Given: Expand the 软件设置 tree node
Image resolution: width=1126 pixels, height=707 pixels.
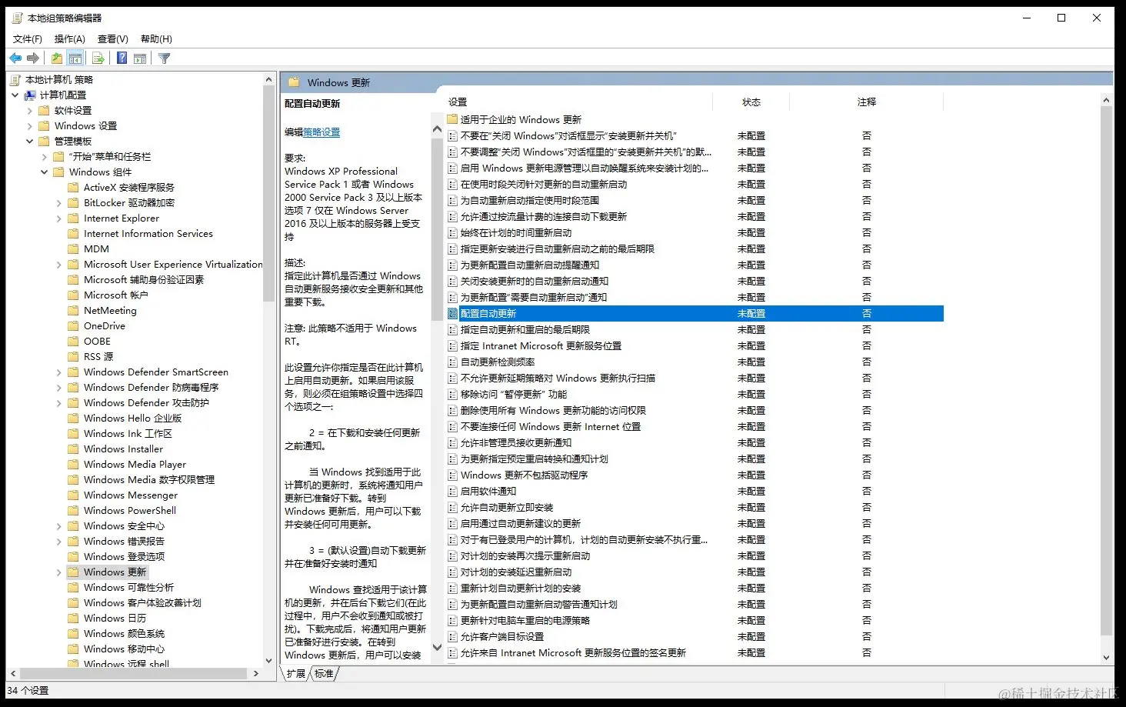Looking at the screenshot, I should pyautogui.click(x=30, y=111).
